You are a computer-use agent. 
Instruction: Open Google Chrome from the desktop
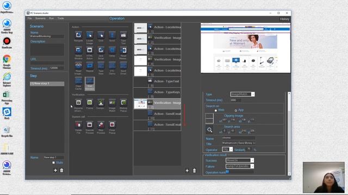coord(7,62)
